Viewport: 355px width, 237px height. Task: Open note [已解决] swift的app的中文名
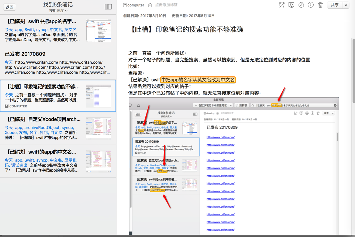pos(58,161)
